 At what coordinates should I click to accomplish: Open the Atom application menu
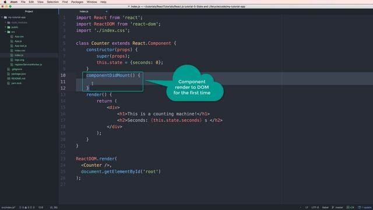(14, 2)
